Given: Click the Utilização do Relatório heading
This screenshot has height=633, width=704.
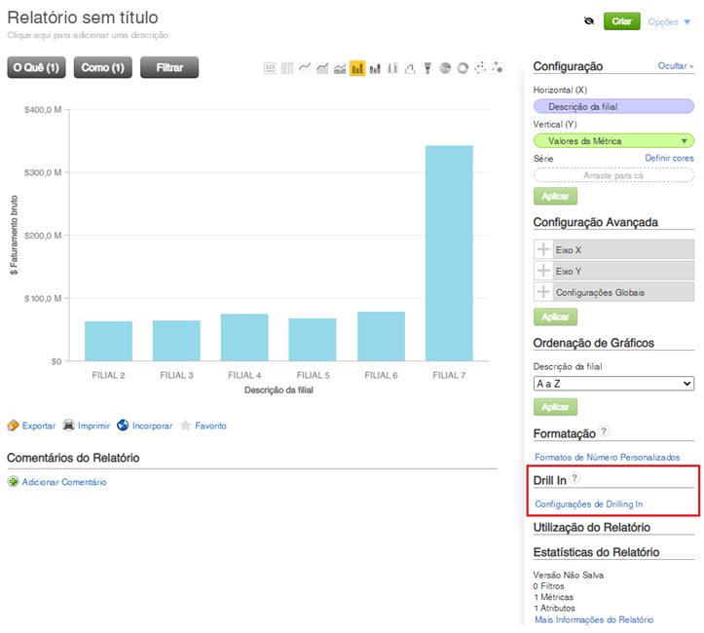Looking at the screenshot, I should tap(591, 527).
